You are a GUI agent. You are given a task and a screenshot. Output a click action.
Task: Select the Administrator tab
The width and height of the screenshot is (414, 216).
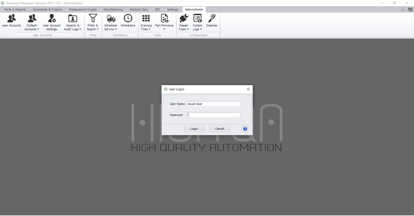coord(194,10)
